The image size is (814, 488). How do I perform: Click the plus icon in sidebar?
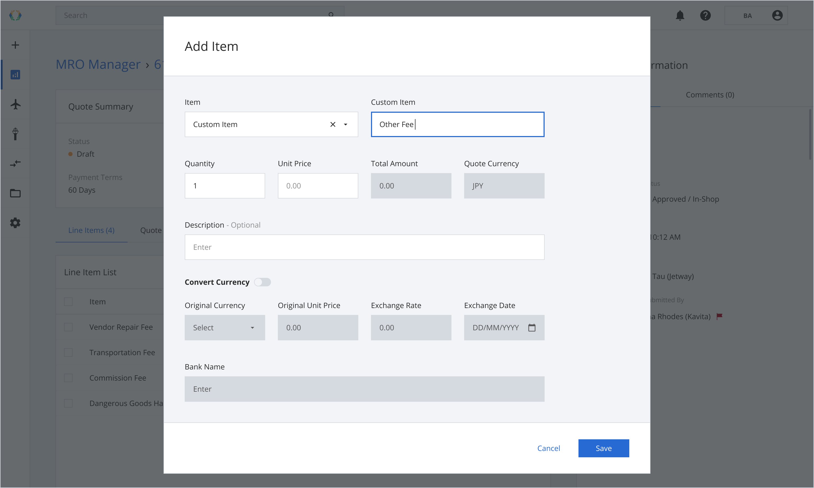tap(15, 45)
